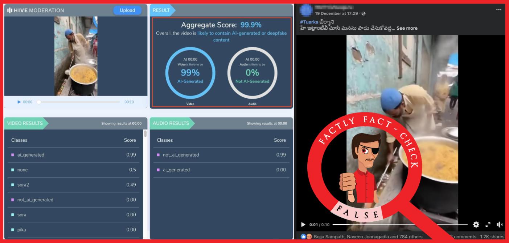
Task: Play the Facebook video
Action: point(303,225)
